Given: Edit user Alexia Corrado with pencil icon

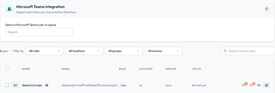Looking at the screenshot, I should tap(266, 85).
